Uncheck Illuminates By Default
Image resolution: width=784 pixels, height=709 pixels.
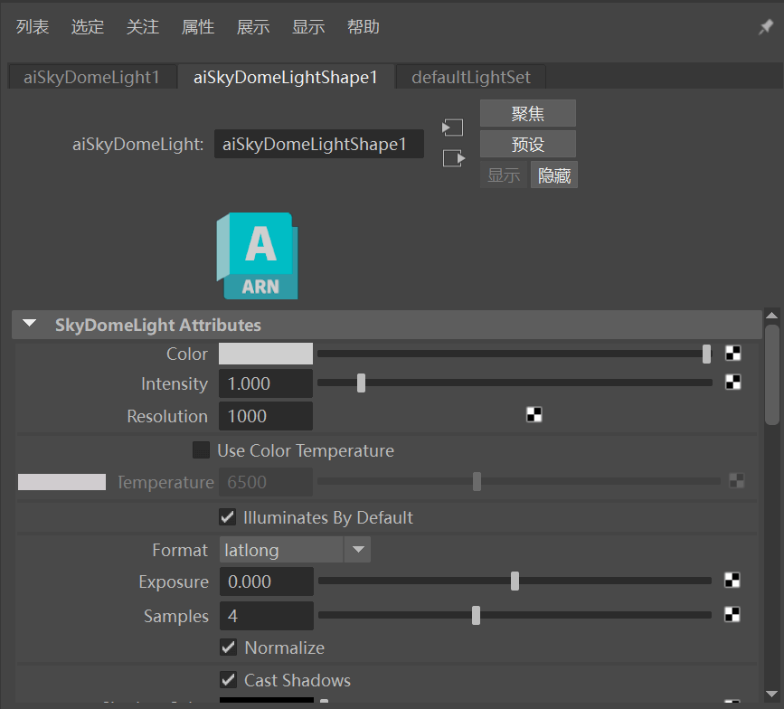228,517
